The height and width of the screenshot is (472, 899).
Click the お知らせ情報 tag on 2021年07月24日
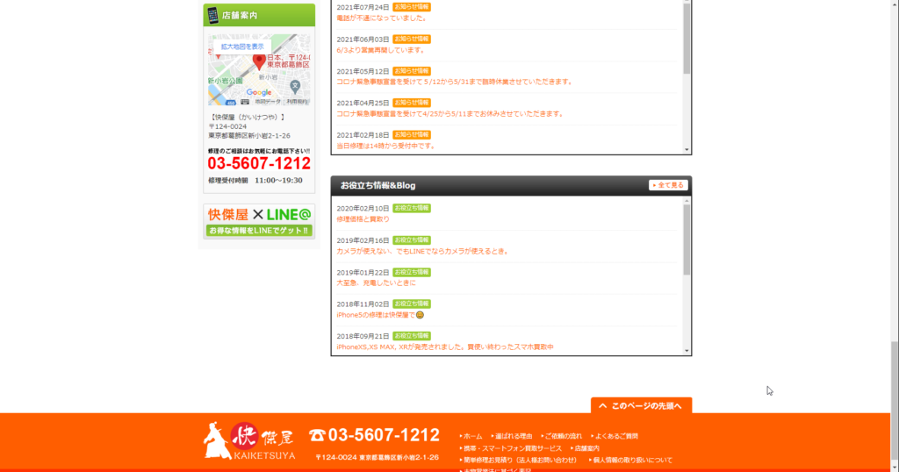412,7
